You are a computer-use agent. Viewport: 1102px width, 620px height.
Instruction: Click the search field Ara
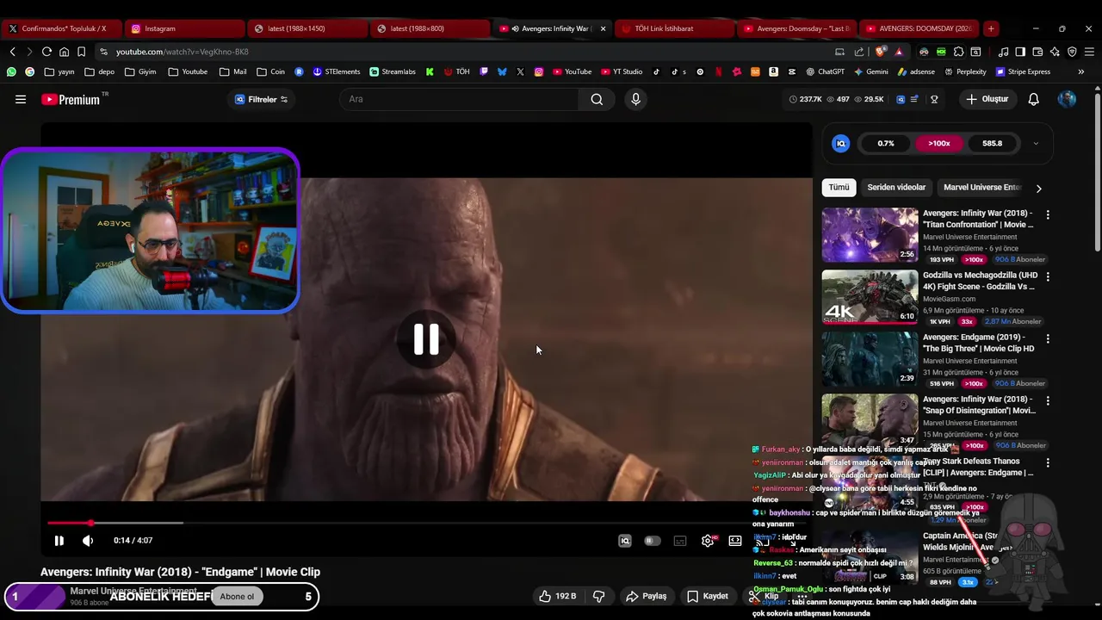[461, 99]
